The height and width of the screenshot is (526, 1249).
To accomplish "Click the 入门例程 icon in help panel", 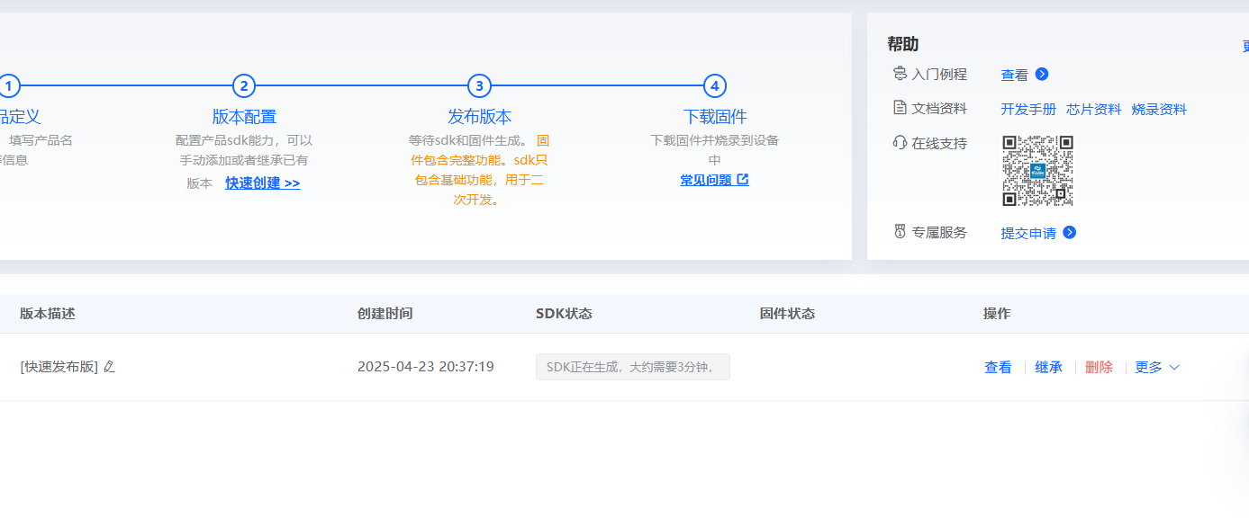I will tap(899, 74).
